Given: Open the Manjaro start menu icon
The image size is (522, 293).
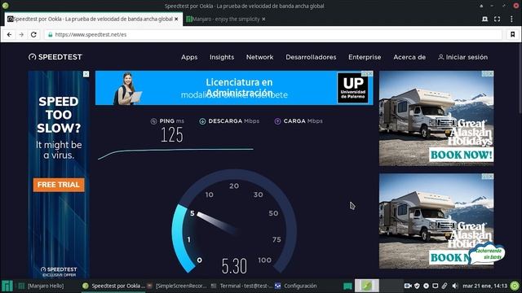Looking at the screenshot, I should (x=7, y=286).
